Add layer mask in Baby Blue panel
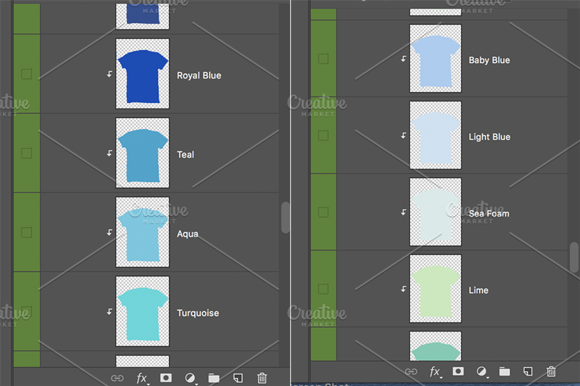 [458, 371]
